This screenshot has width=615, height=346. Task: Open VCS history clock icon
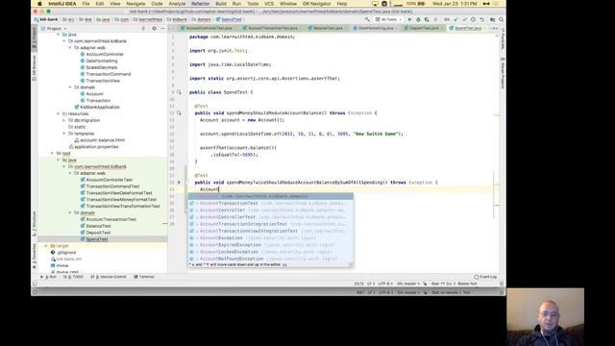473,19
